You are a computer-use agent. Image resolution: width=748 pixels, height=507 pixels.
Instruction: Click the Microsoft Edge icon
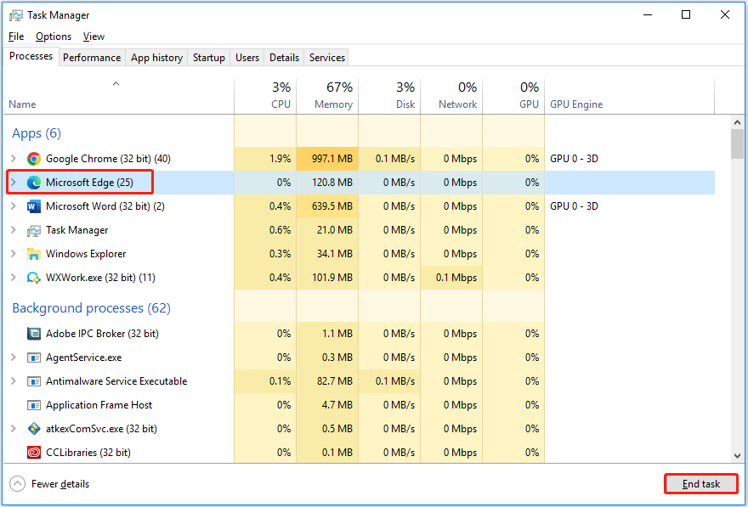pyautogui.click(x=32, y=182)
